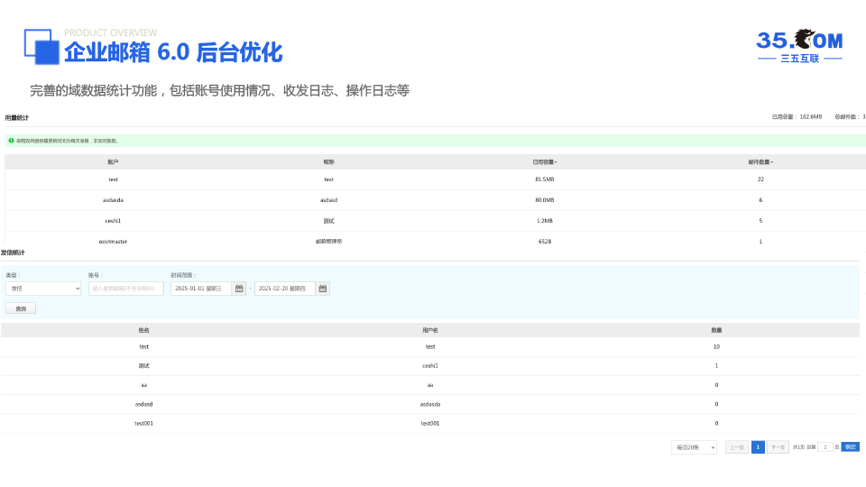Open the 每页20条 page size dropdown

(694, 447)
